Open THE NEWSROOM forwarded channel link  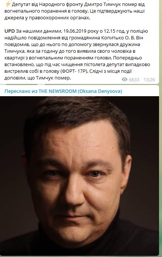pos(57,91)
